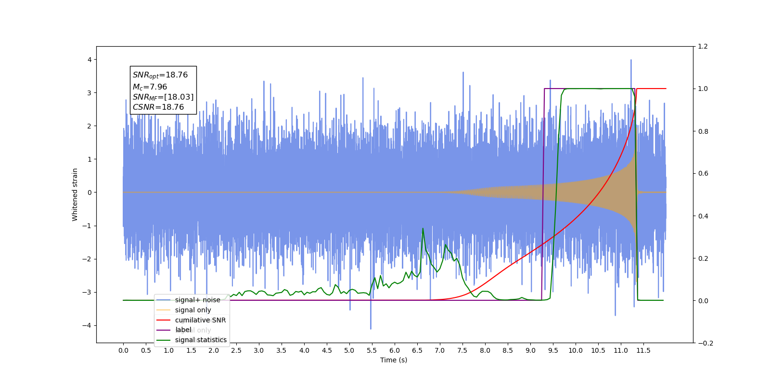The height and width of the screenshot is (385, 770).
Task: Click the strain-axis tick label 1
Action: [90, 159]
